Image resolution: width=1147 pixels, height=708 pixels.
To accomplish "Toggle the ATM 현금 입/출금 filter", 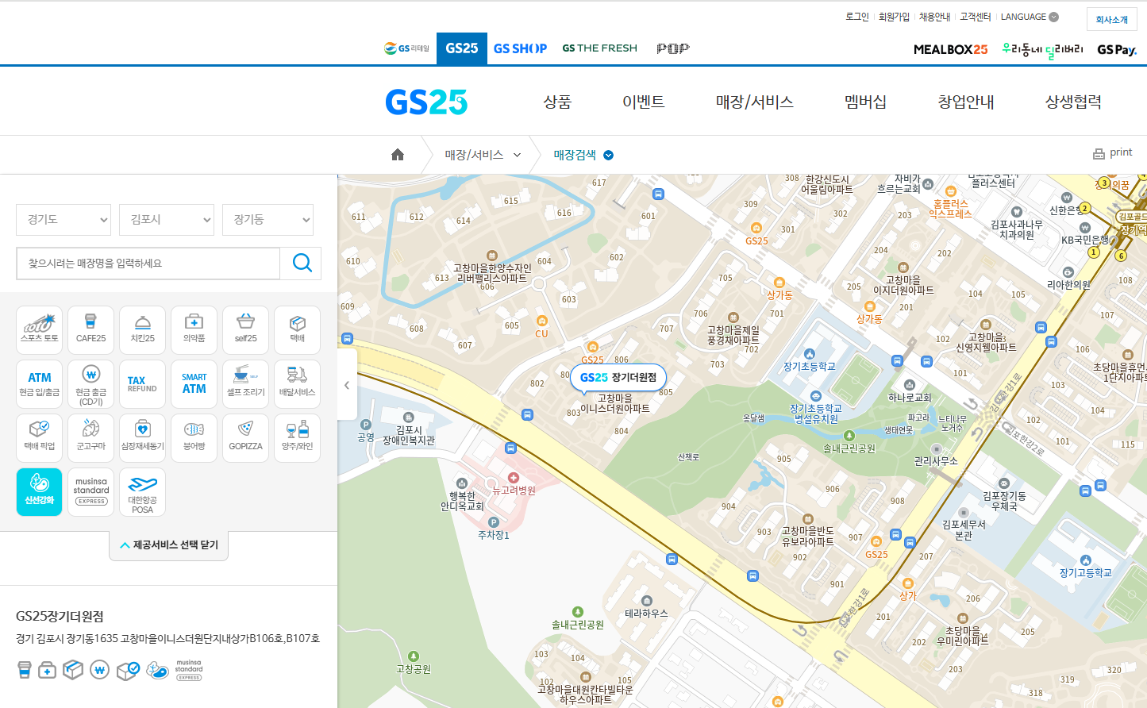I will tap(39, 384).
